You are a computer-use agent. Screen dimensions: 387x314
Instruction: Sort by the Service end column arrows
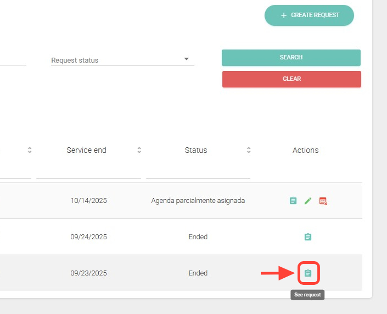coord(139,150)
